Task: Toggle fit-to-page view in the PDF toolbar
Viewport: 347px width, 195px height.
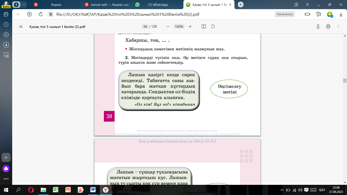Action: (x=203, y=26)
